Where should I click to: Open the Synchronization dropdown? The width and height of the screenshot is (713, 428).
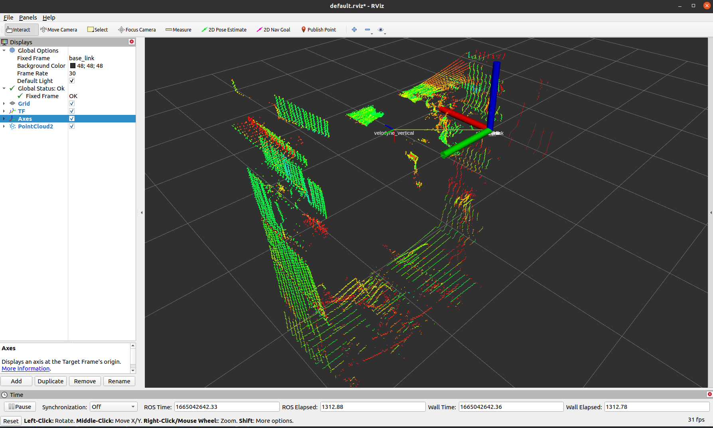[x=113, y=407]
